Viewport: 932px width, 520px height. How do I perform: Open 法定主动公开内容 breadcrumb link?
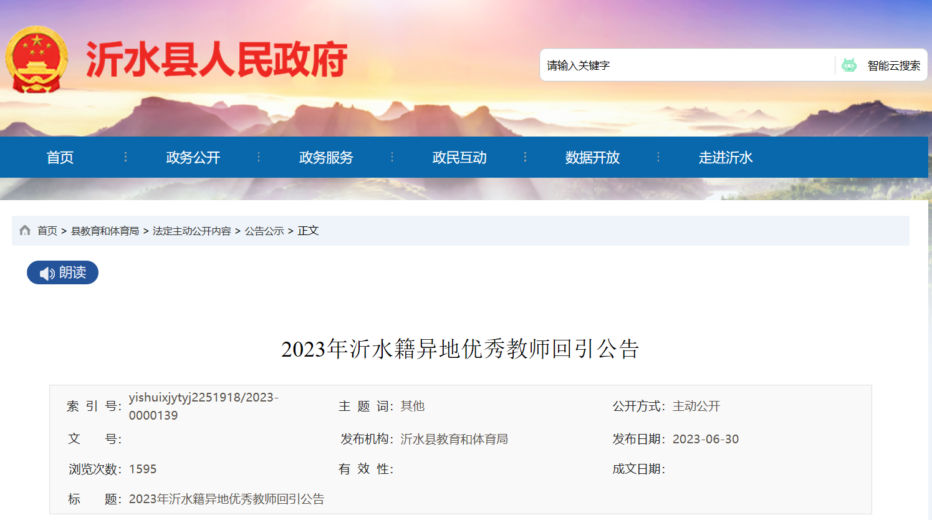pos(192,231)
